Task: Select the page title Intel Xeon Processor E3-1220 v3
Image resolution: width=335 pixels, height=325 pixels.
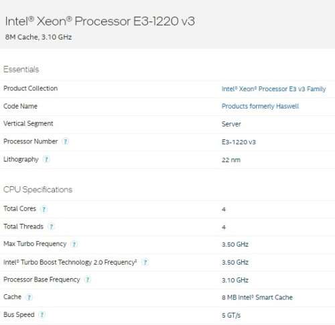Action: pos(100,21)
